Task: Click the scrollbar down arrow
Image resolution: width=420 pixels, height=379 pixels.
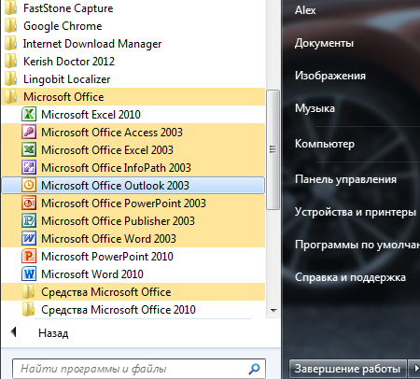Action: [x=273, y=310]
